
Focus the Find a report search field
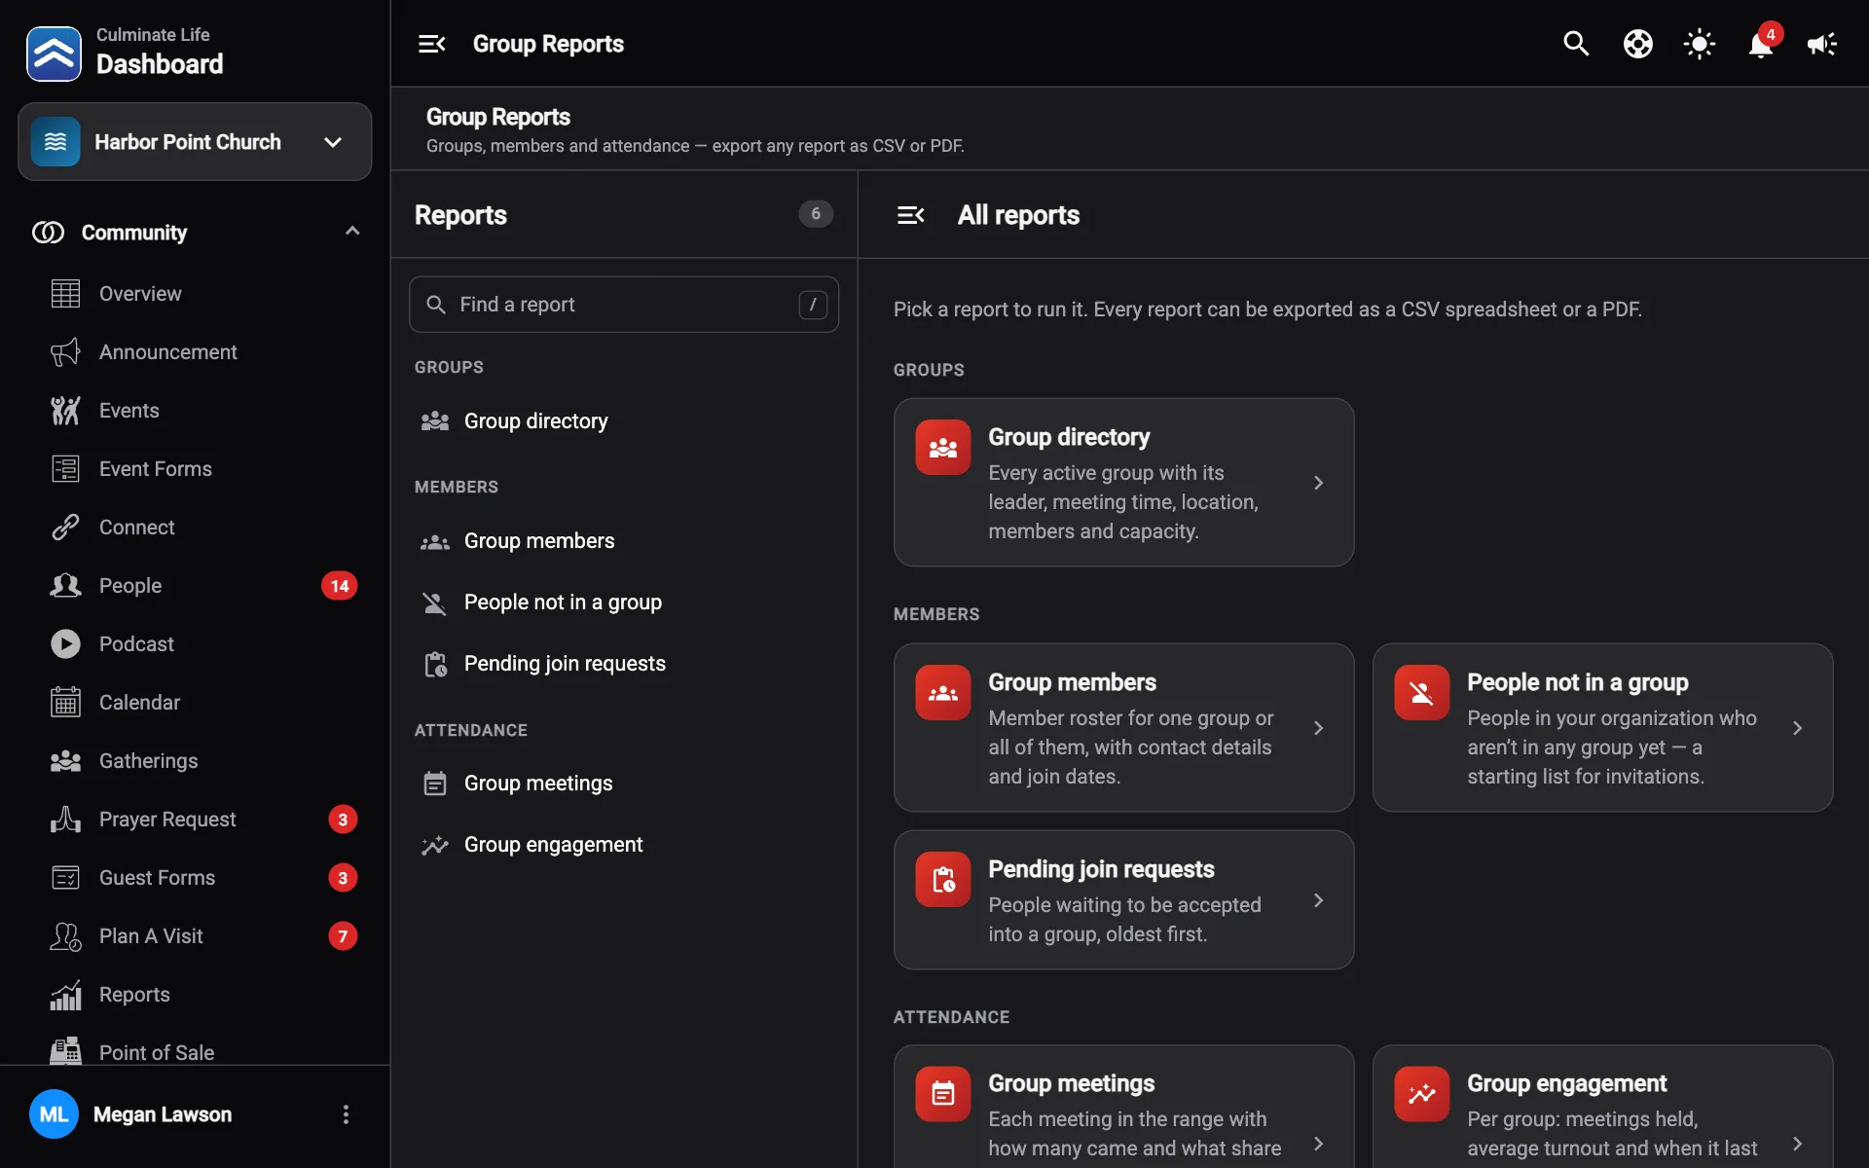click(x=624, y=305)
